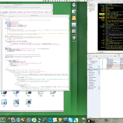Open Apple Remote Desktop binoculars icon
The image size is (123, 123).
click(x=65, y=120)
